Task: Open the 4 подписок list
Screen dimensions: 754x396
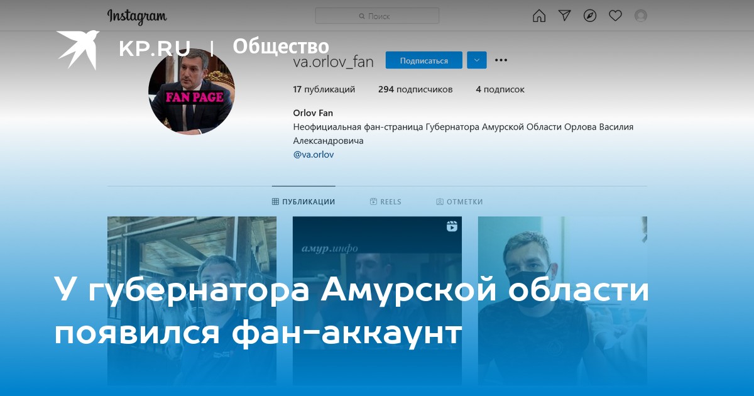Action: (x=500, y=89)
